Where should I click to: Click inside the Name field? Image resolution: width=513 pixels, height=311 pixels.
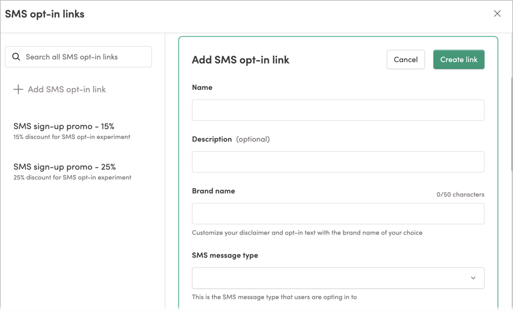338,110
